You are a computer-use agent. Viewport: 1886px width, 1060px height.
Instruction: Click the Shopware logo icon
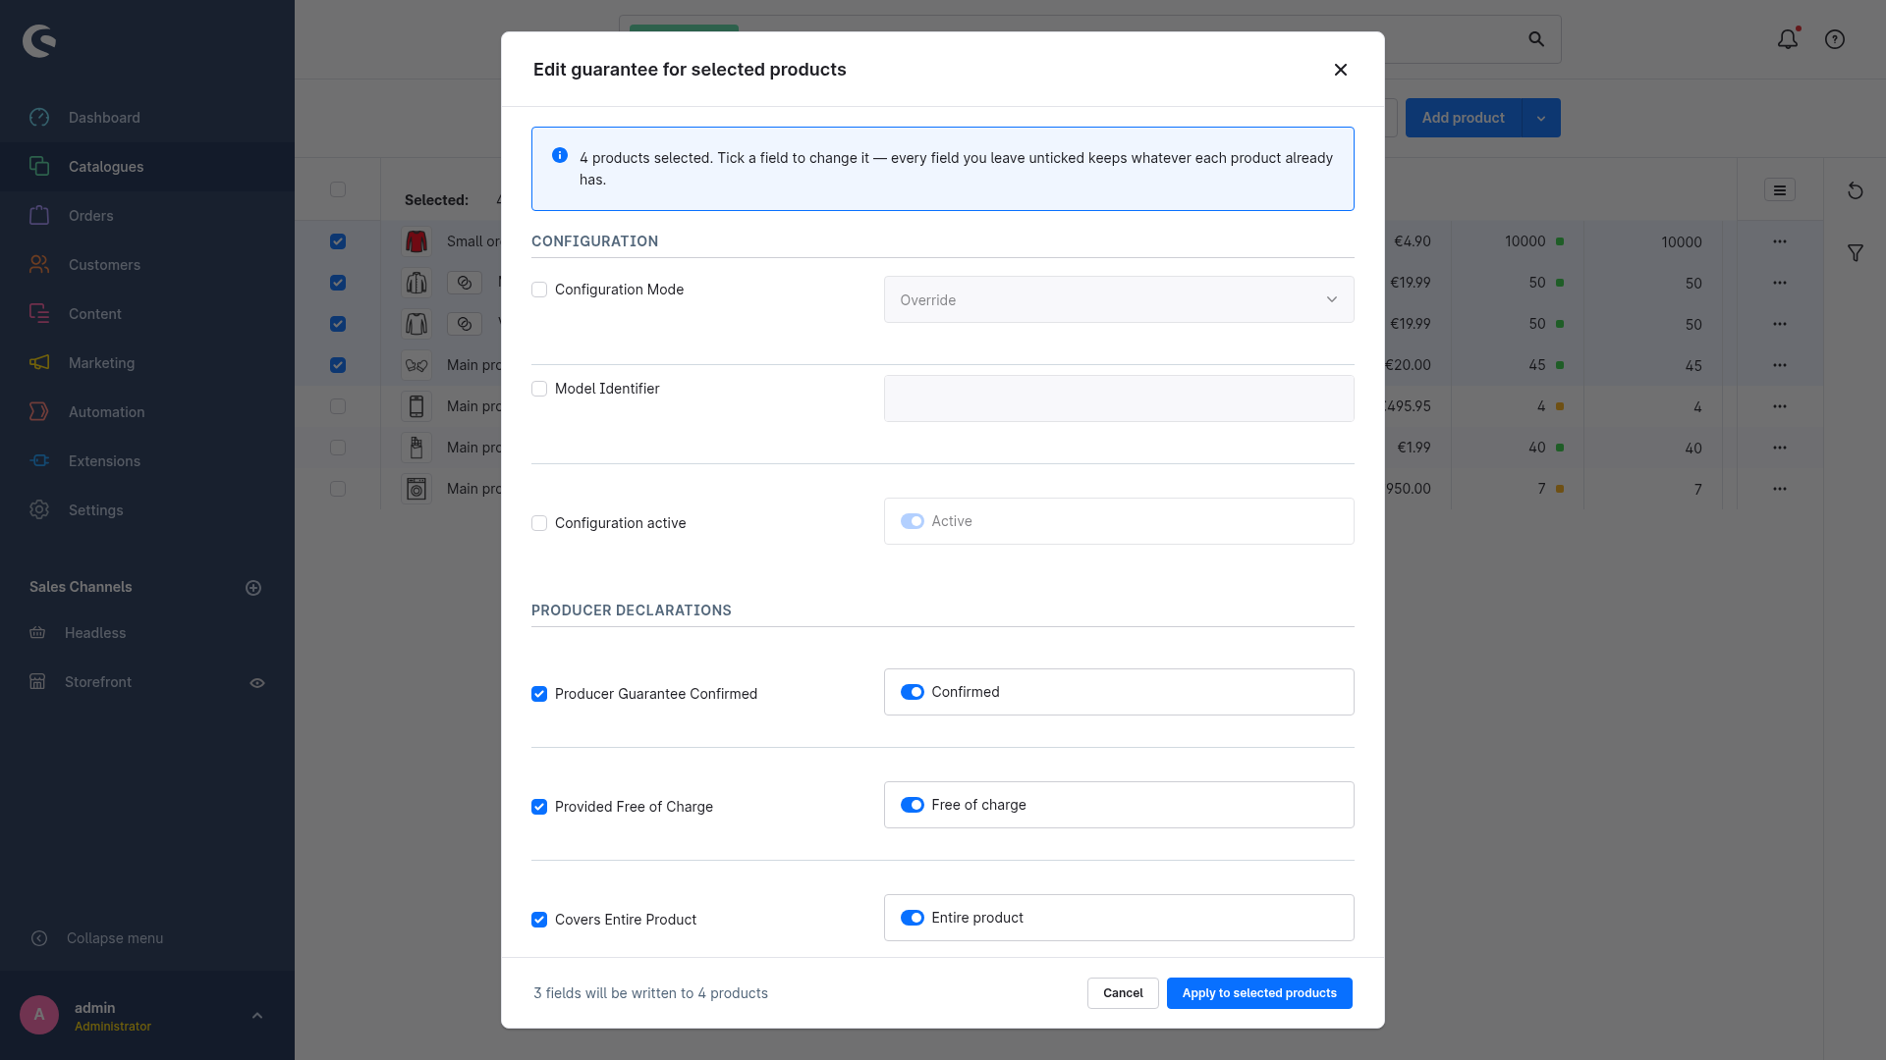tap(39, 40)
